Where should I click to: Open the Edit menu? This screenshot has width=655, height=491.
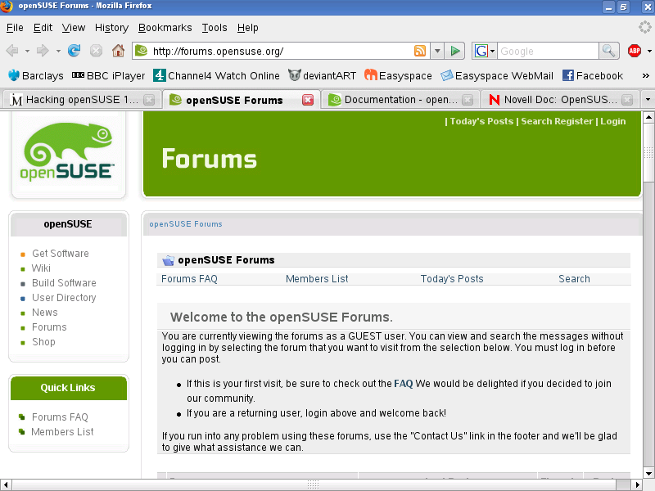[43, 28]
